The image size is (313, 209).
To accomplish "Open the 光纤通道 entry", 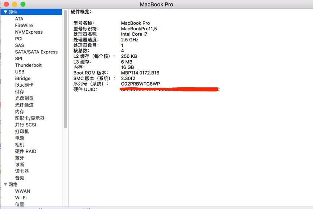I will pos(24,105).
